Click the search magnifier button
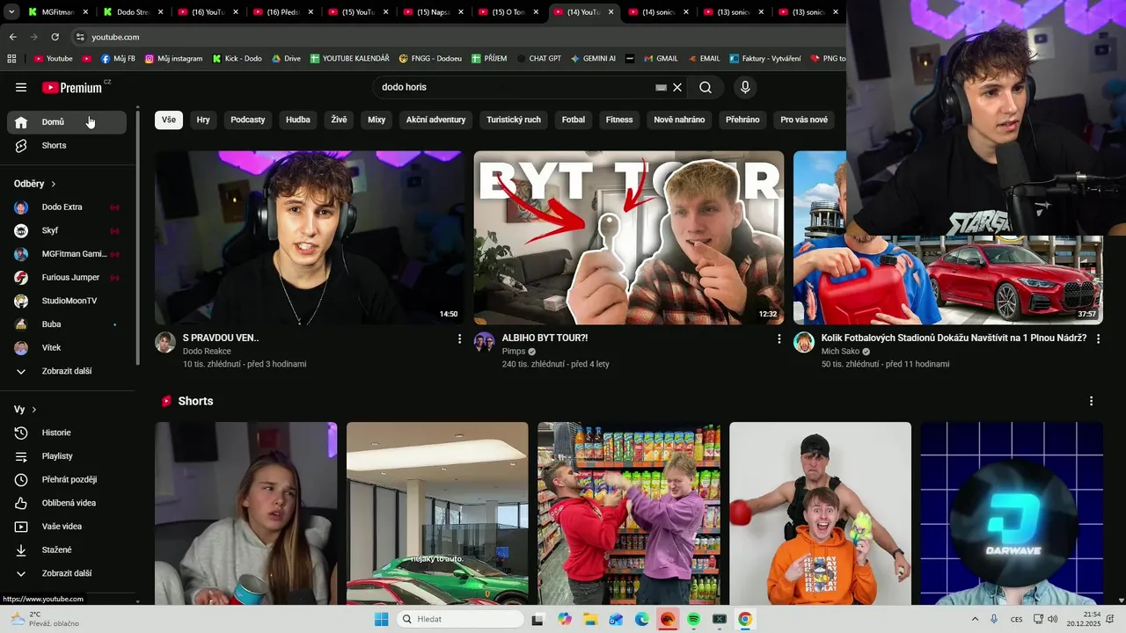This screenshot has height=633, width=1126. [706, 87]
